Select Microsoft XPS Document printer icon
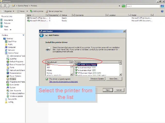This screenshot has height=123, width=165. point(28,20)
